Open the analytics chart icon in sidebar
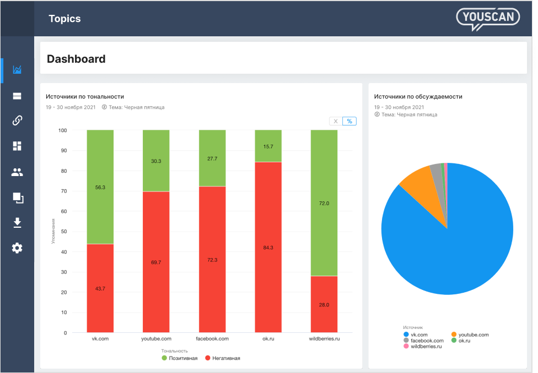 17,69
